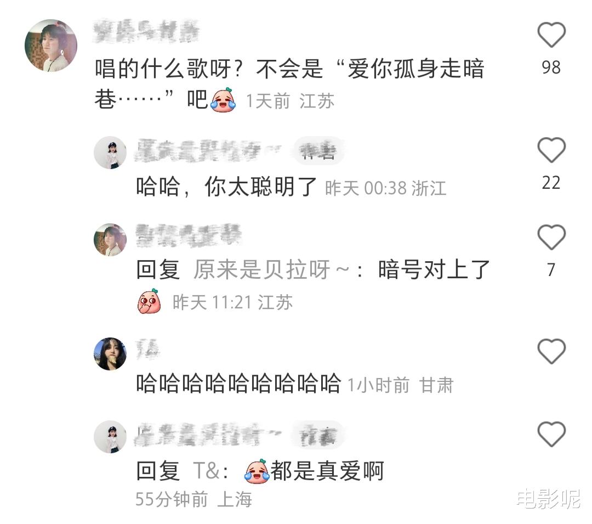This screenshot has height=524, width=592.
Task: Tap the 22 like count
Action: click(551, 183)
